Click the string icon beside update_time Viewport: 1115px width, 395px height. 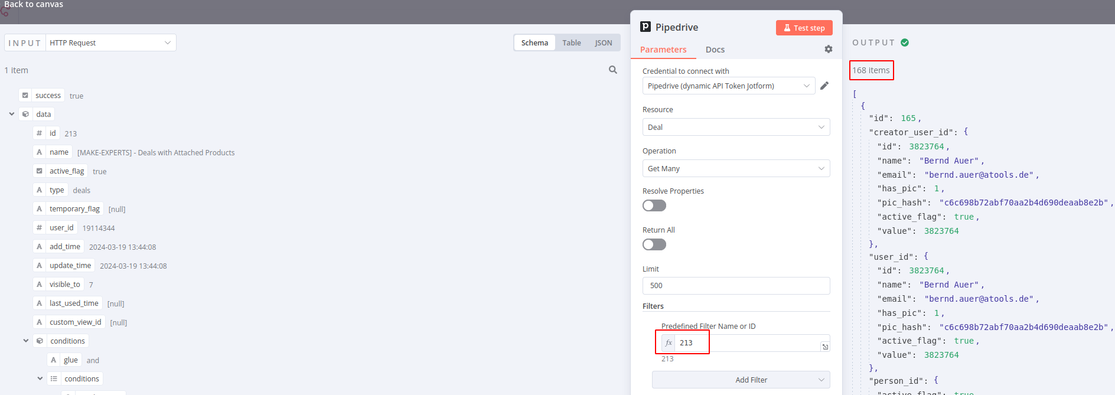[x=40, y=265]
